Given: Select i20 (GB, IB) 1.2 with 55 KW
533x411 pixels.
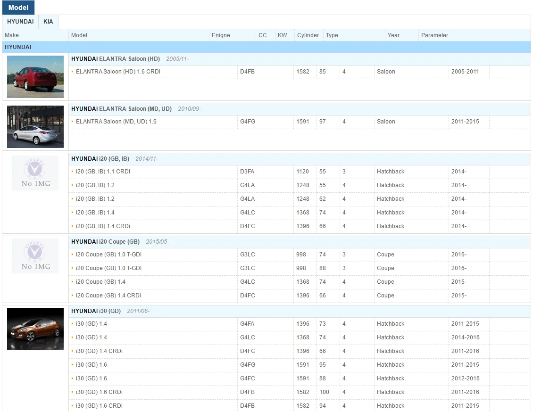Looking at the screenshot, I should point(95,185).
